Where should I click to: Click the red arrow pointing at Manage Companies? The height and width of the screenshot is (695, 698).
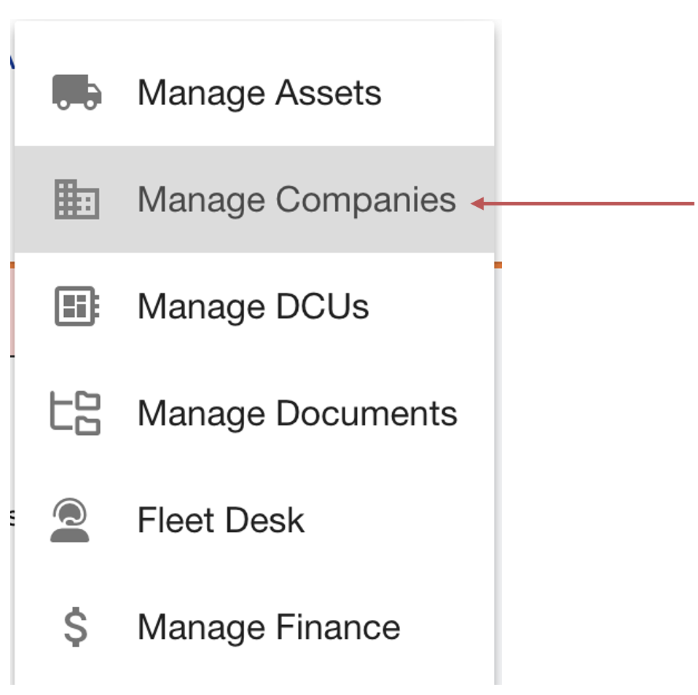[583, 204]
